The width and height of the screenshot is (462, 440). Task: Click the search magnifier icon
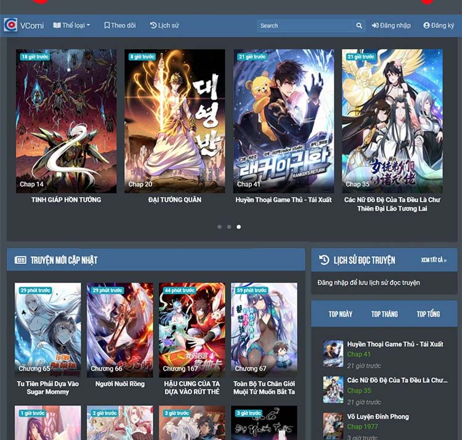click(359, 26)
